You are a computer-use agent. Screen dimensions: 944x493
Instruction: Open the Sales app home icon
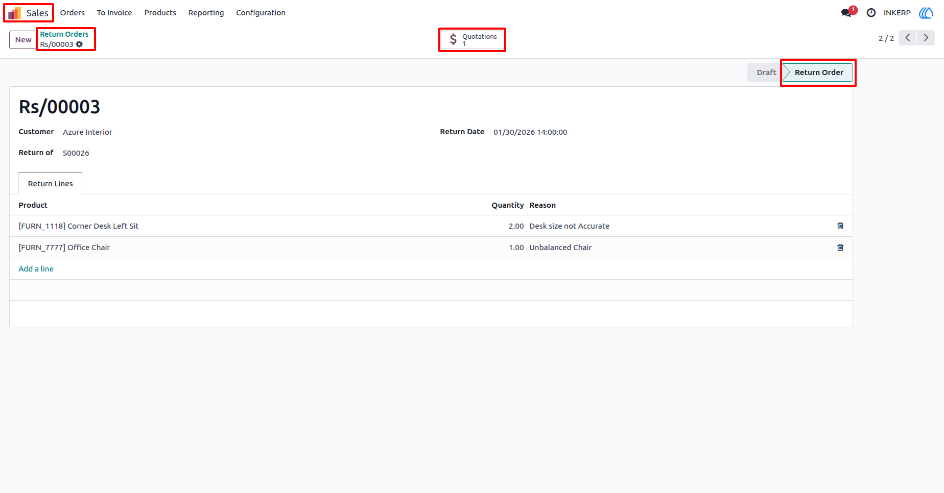pyautogui.click(x=15, y=13)
